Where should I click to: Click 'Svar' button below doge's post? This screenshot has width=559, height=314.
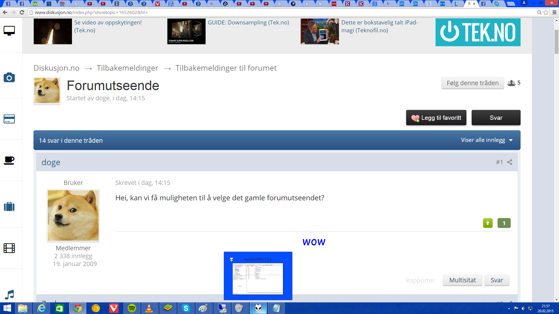pos(497,280)
